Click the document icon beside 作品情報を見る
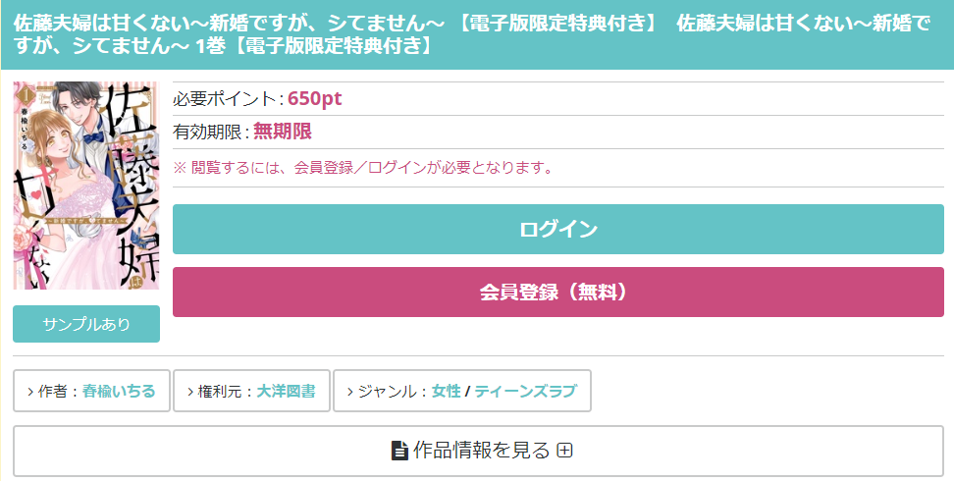The image size is (954, 481). (x=399, y=451)
